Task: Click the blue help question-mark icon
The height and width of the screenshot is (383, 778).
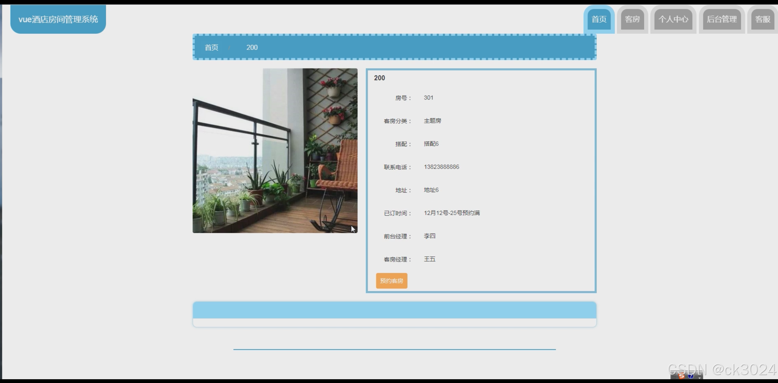Action: pyautogui.click(x=691, y=376)
